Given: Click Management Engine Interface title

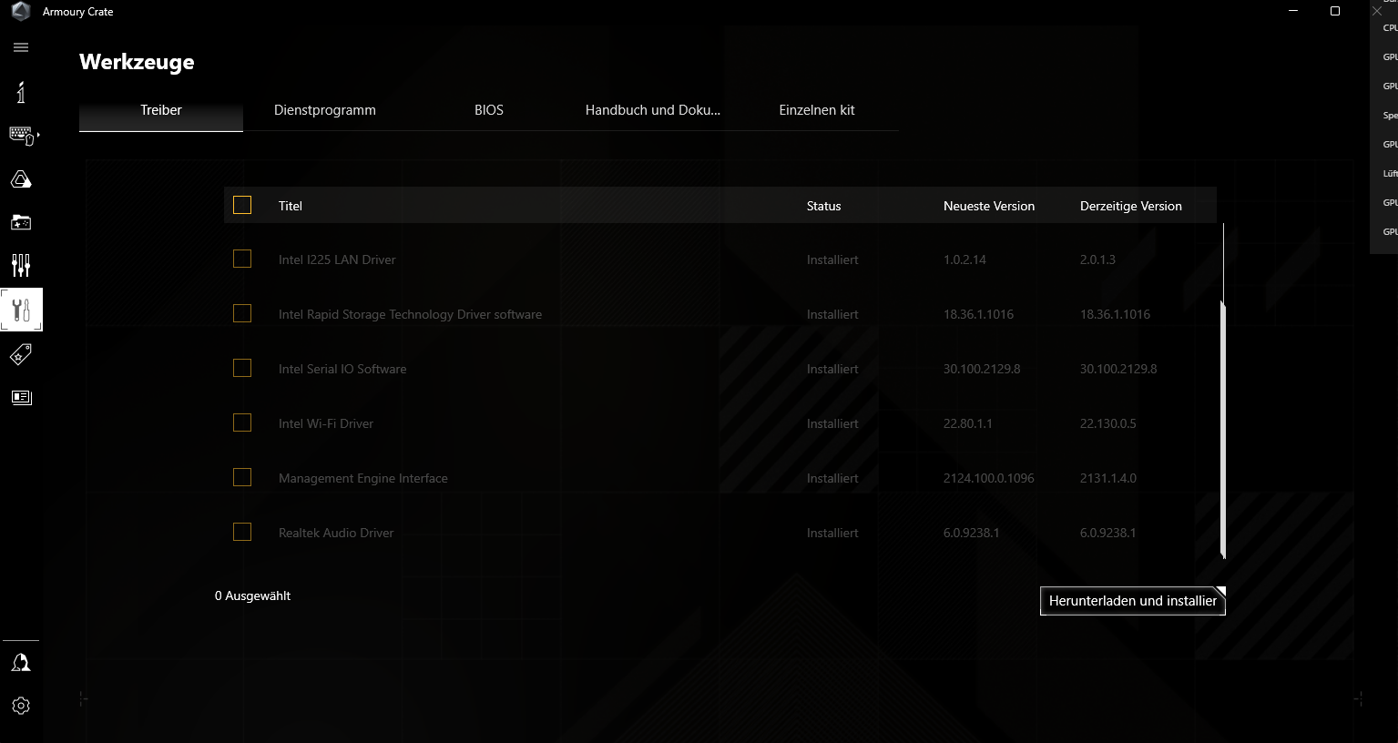Looking at the screenshot, I should [363, 478].
